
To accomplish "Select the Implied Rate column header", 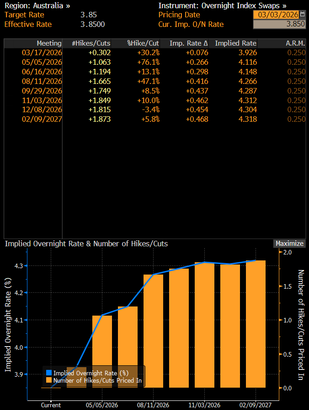I will tap(235, 43).
